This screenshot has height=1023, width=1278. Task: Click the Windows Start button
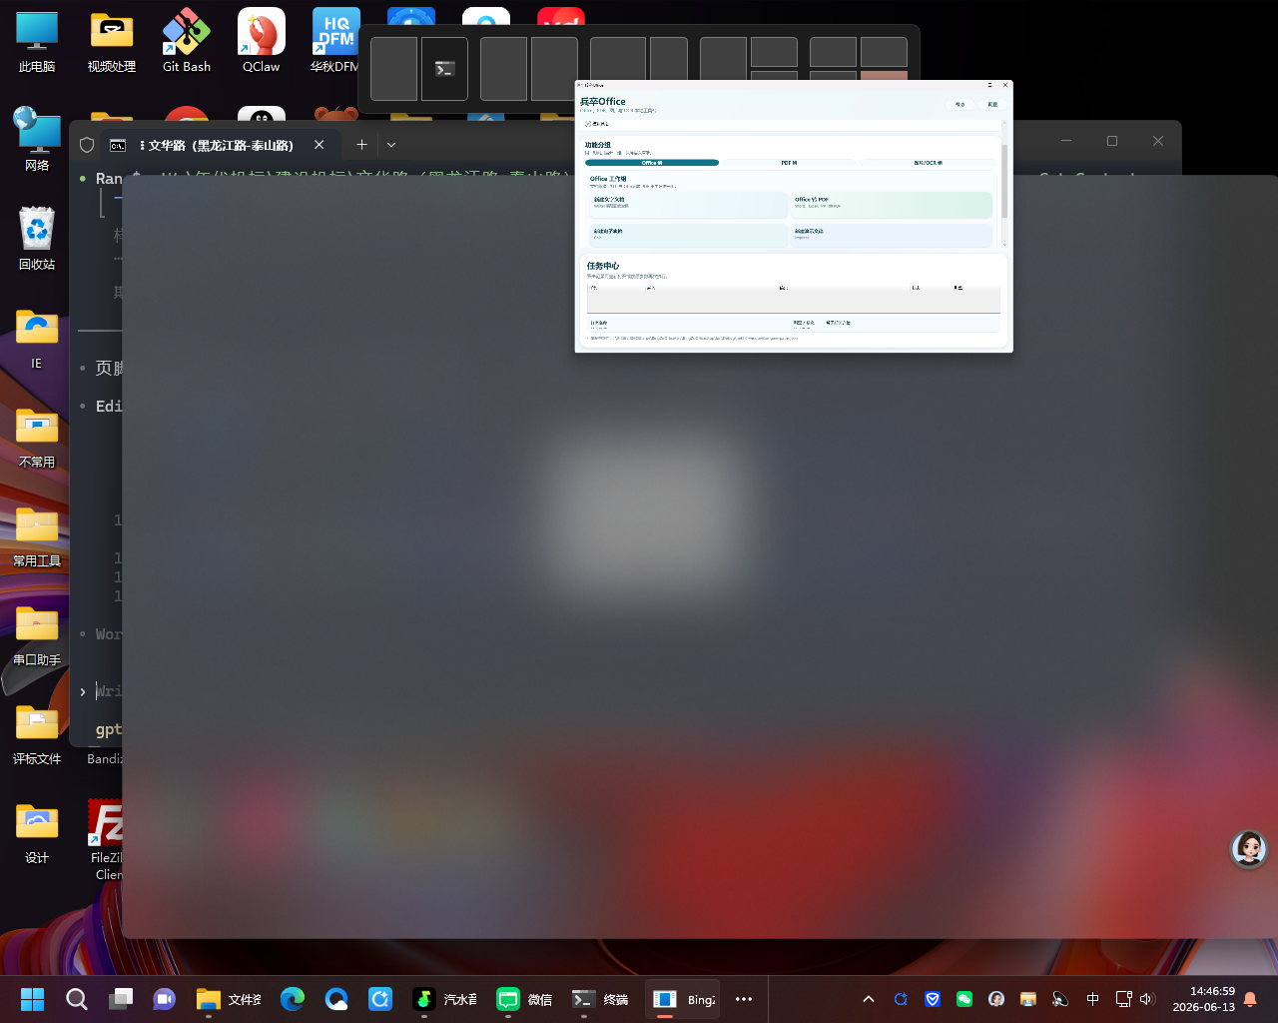click(x=33, y=999)
